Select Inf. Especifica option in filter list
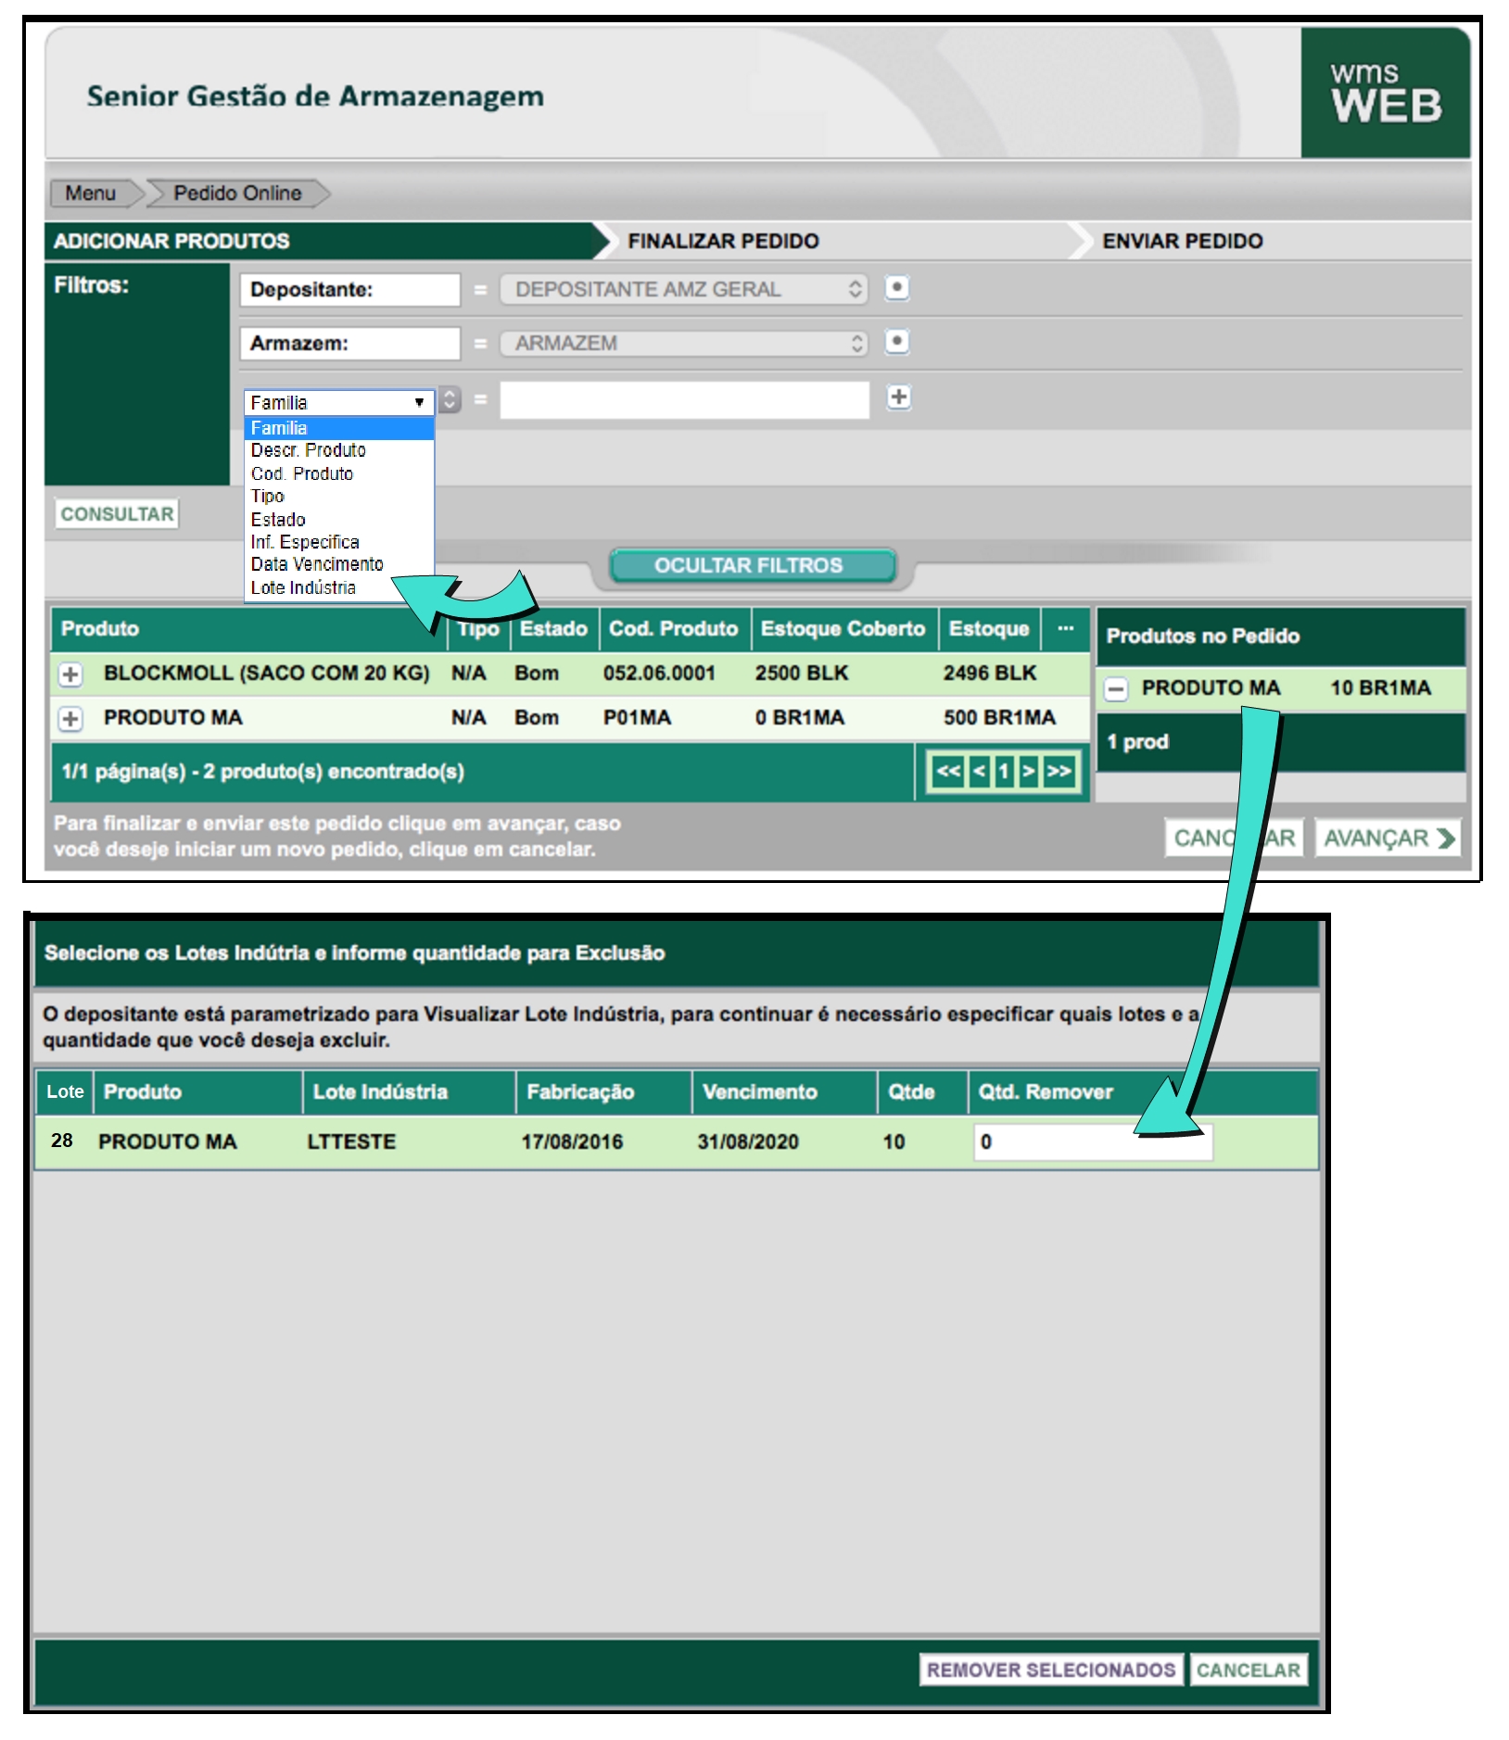The image size is (1509, 1740). (339, 542)
